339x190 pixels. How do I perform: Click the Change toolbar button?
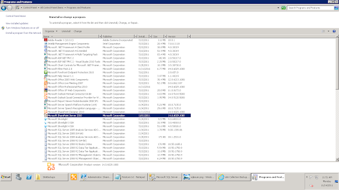tap(78, 31)
